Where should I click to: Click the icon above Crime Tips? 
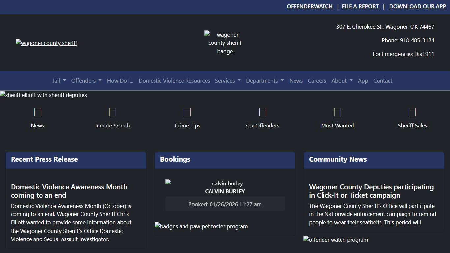point(187,112)
